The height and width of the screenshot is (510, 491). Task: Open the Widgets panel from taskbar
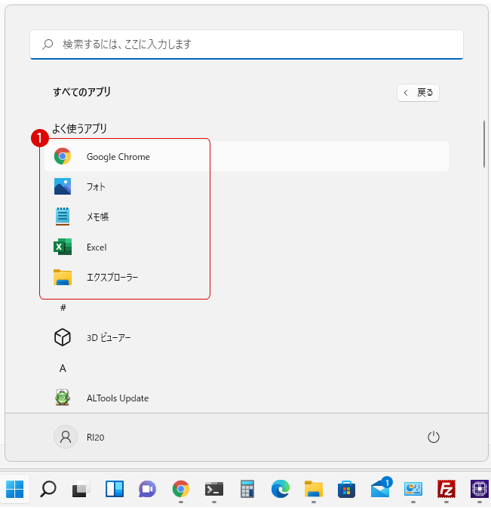coord(115,489)
